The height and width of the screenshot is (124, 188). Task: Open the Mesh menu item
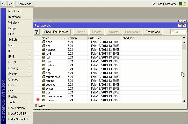coord(19,45)
